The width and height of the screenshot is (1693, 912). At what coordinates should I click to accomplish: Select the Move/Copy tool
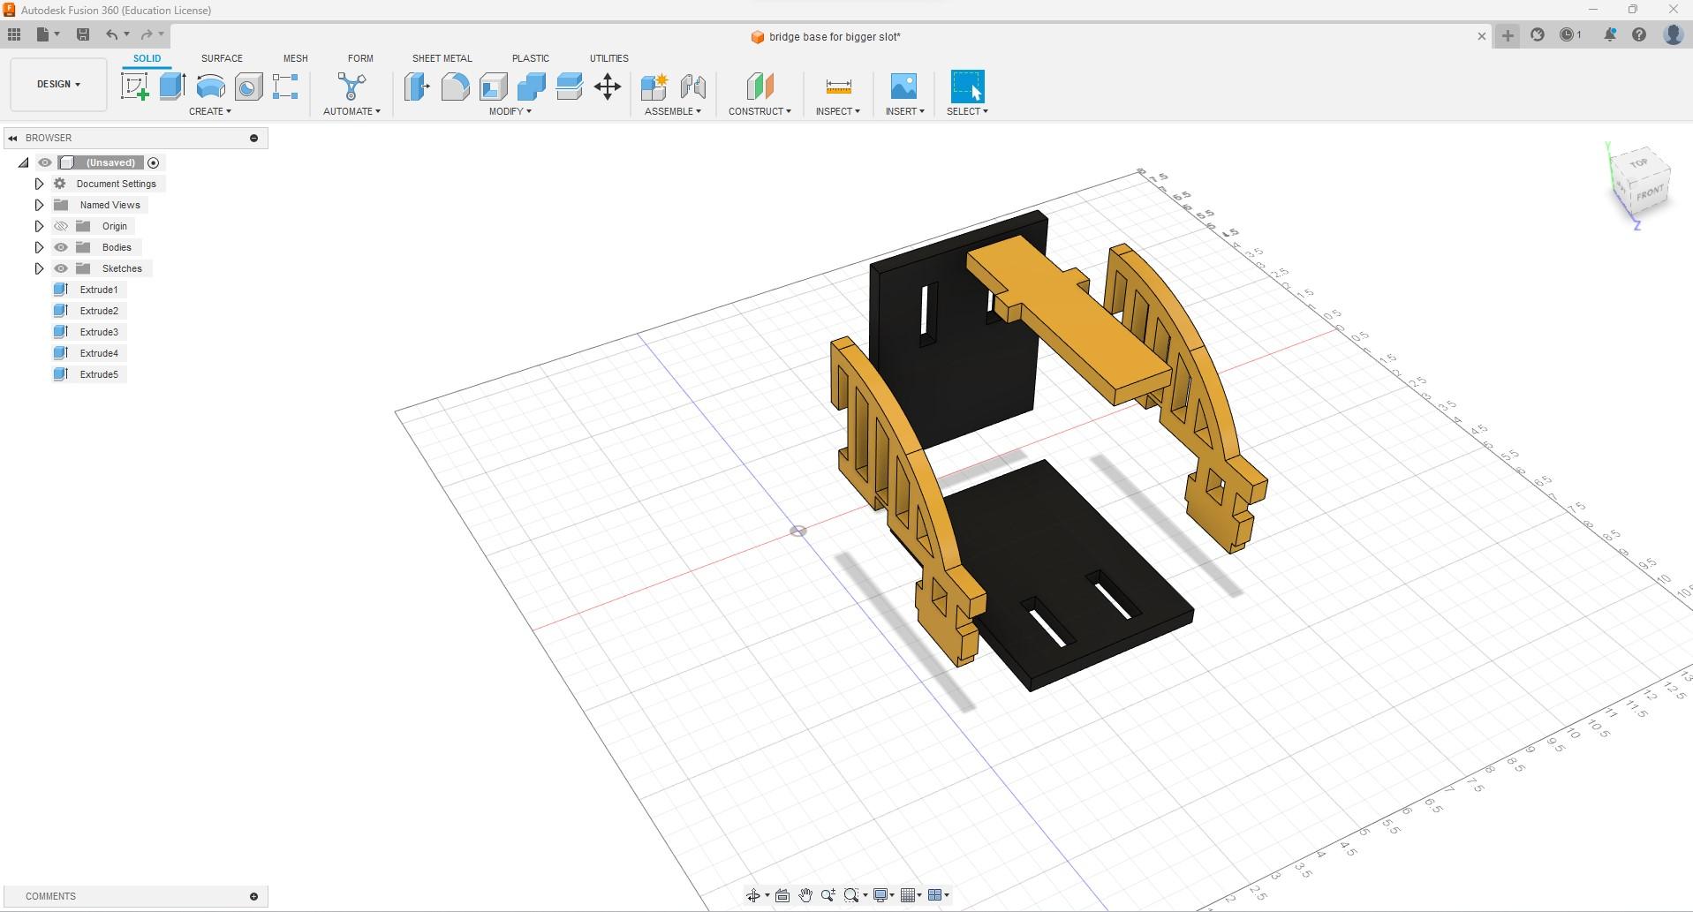coord(608,87)
